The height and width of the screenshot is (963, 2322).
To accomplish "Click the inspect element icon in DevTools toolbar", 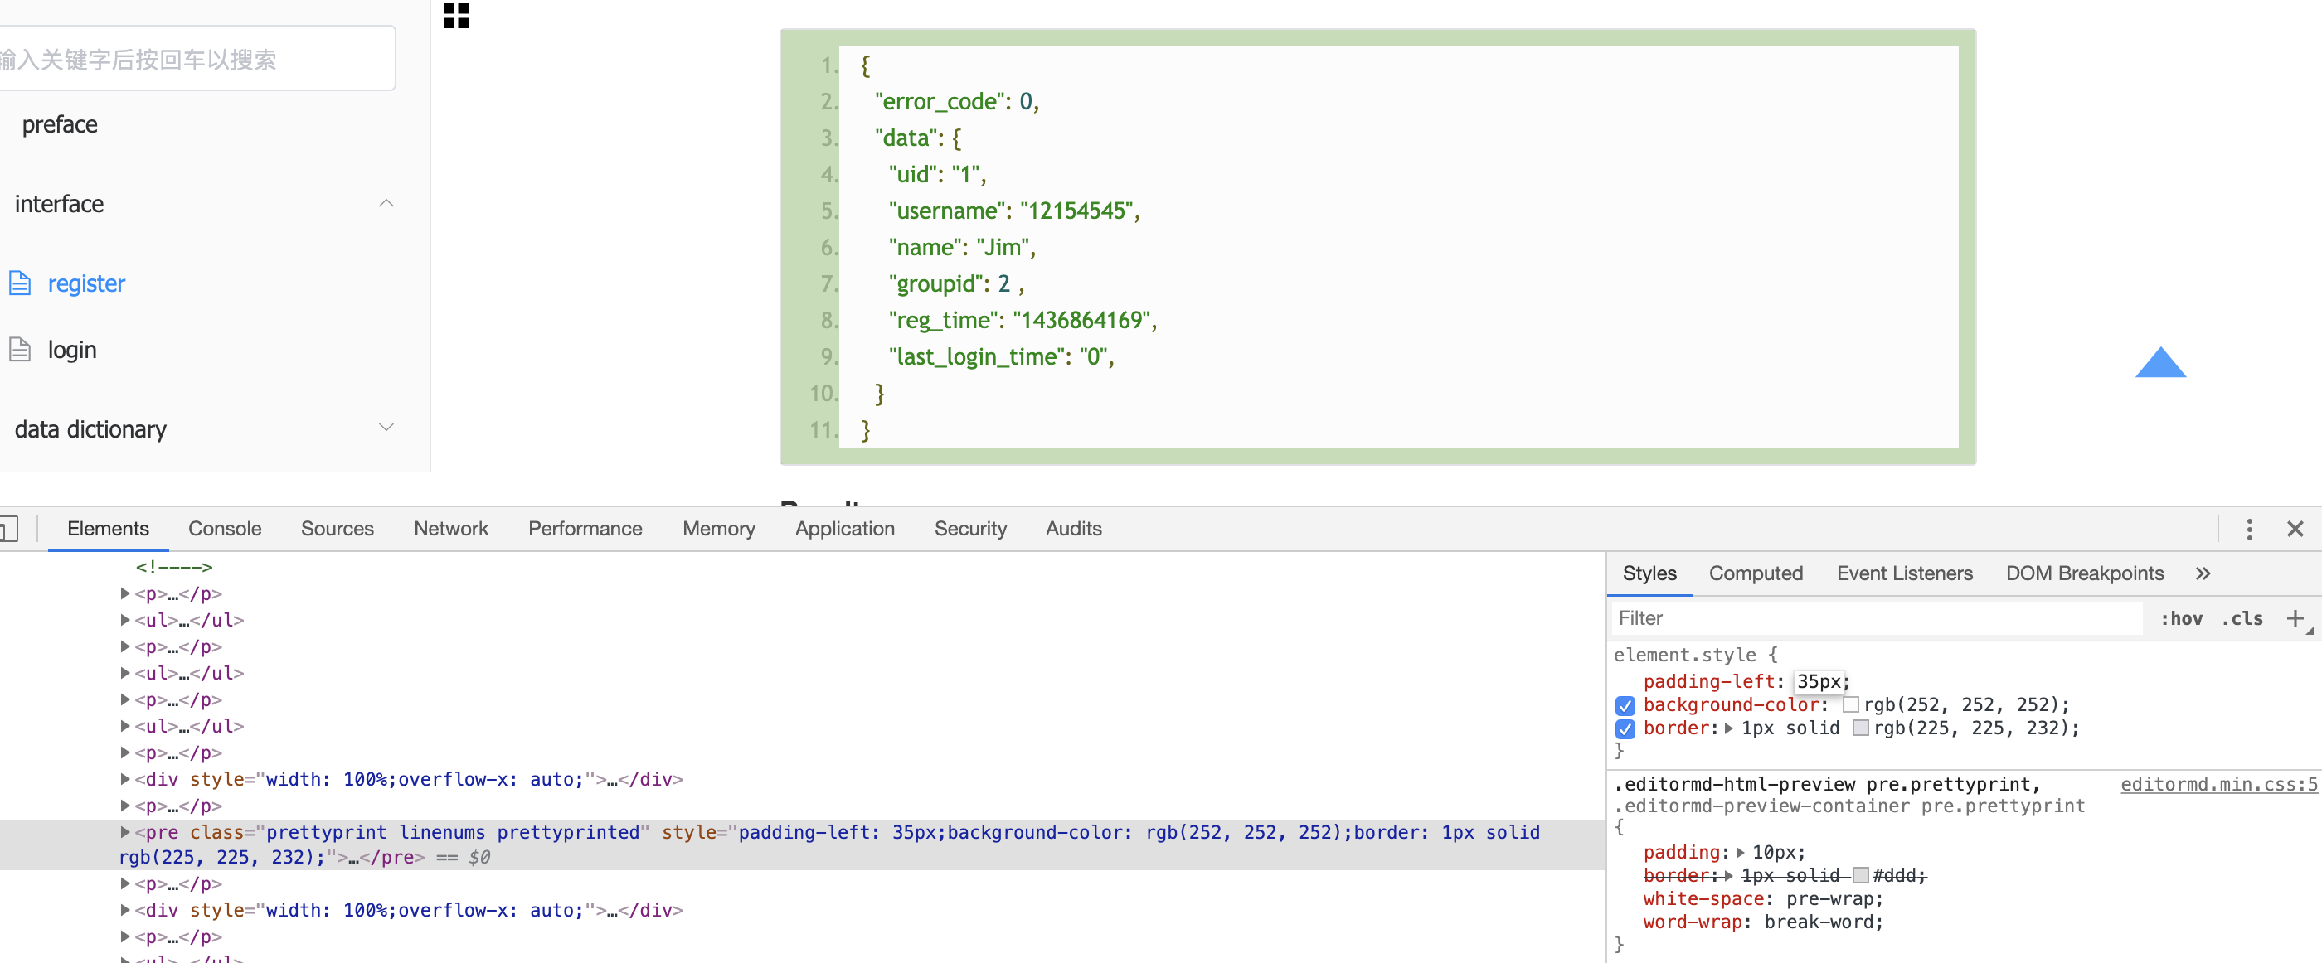I will point(7,529).
